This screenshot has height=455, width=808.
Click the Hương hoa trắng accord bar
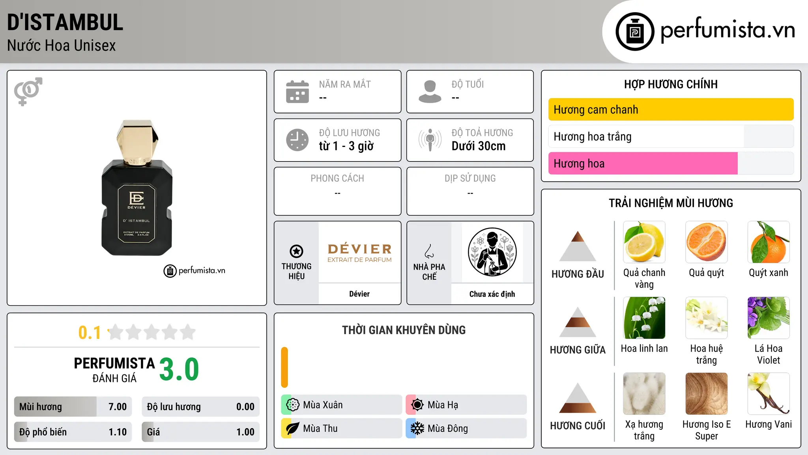coord(671,136)
